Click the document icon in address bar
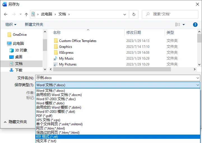Viewport: 202px width, 143px height. coord(33,14)
